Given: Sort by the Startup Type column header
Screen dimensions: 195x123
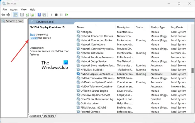Looking at the screenshot, I should [158, 27].
